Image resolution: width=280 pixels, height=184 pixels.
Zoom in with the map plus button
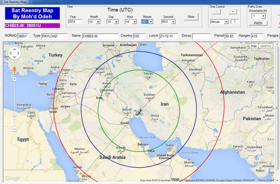pyautogui.click(x=14, y=79)
